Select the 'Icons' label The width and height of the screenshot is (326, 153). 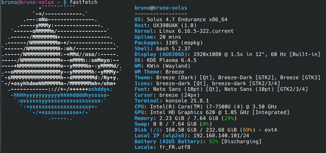[142, 83]
